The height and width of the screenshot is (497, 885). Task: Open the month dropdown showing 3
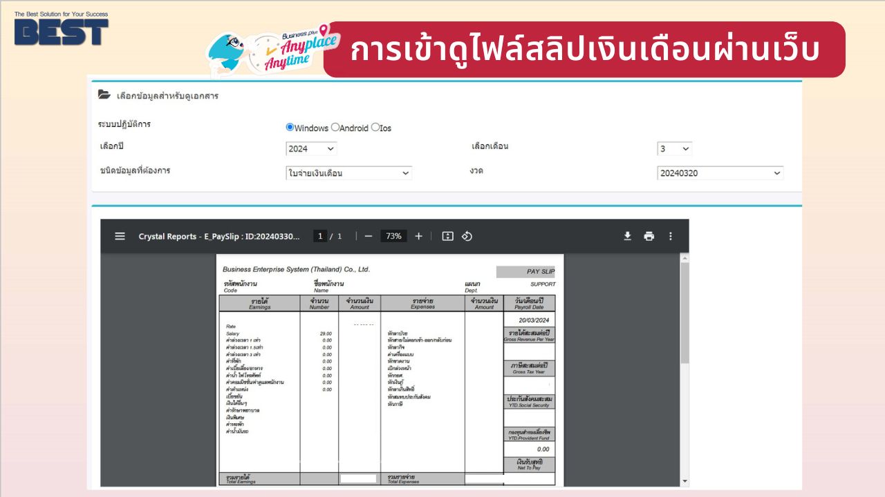click(x=674, y=148)
